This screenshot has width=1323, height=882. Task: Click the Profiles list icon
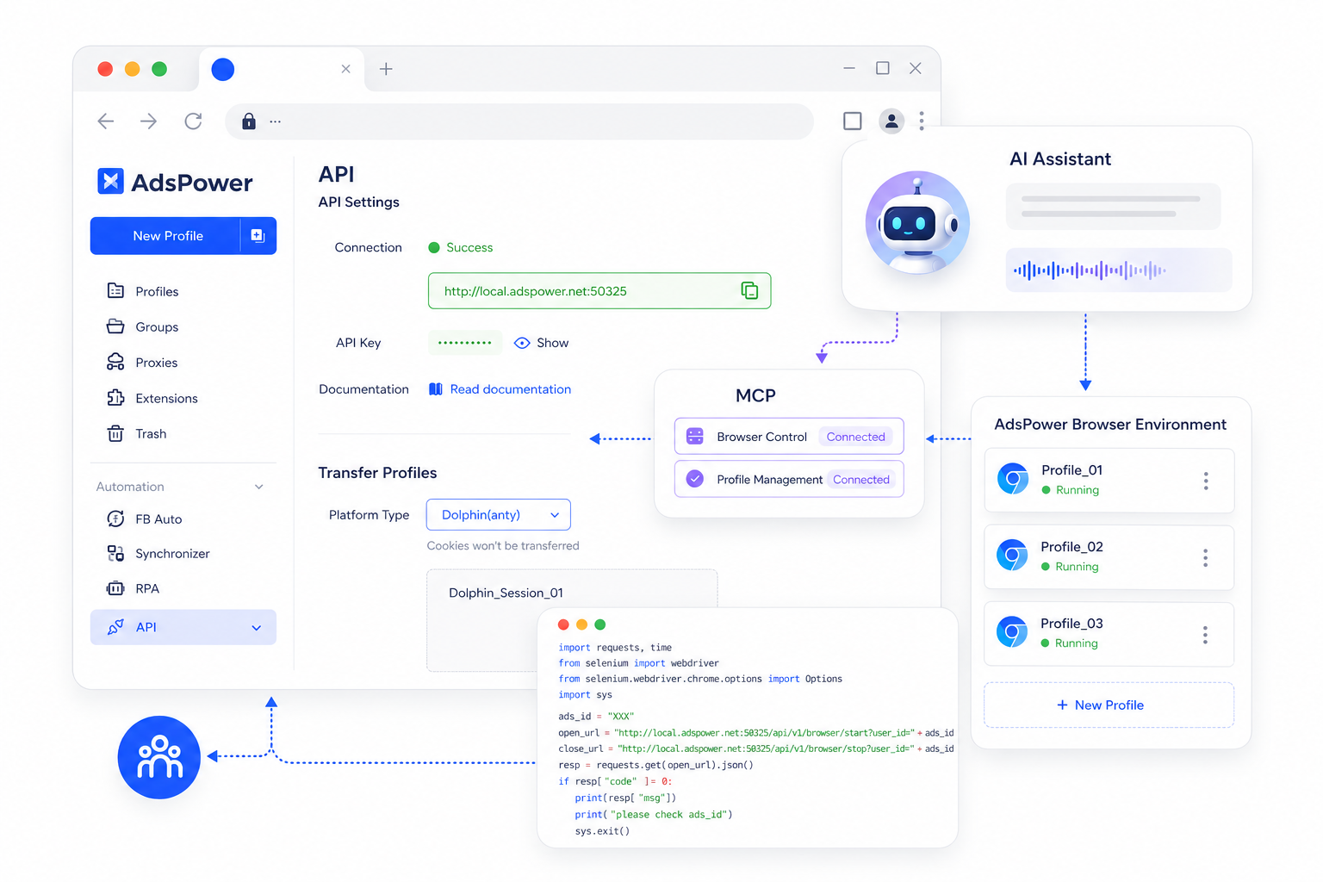point(115,290)
